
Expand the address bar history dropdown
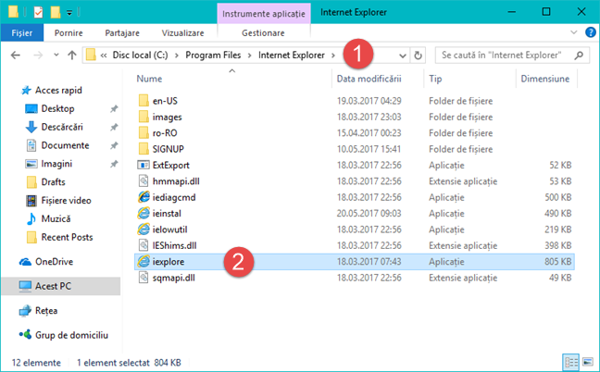403,56
